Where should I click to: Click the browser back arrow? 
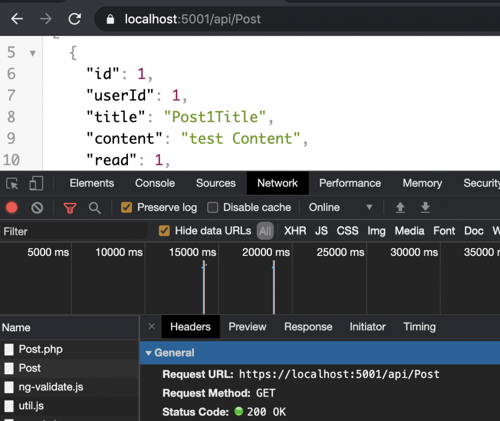click(x=17, y=19)
